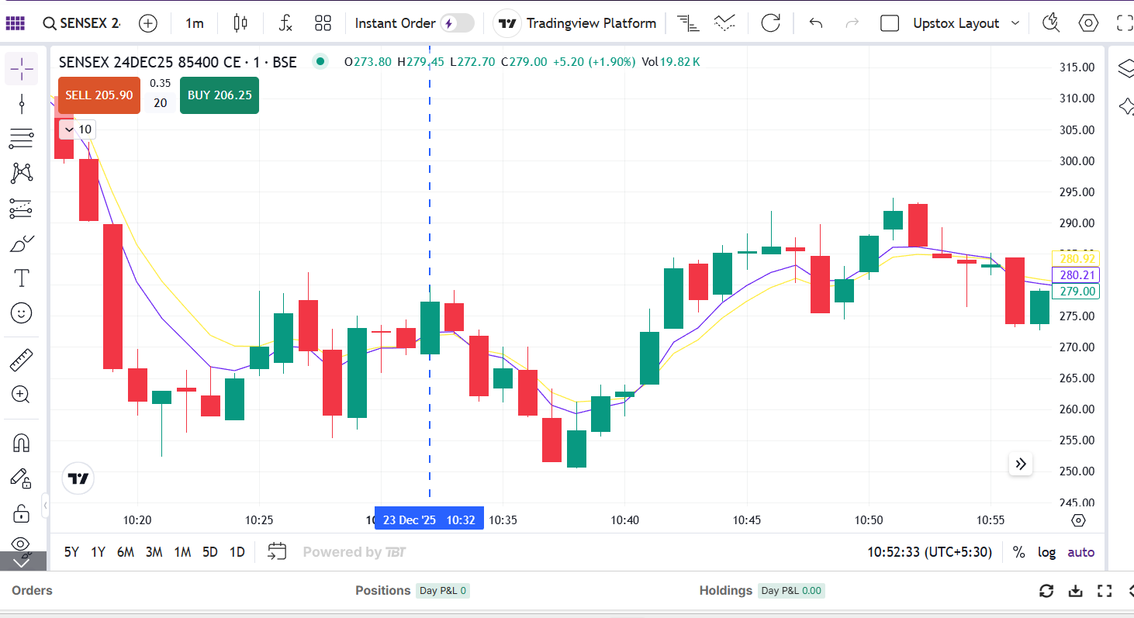
Task: Collapse the indicator legend chevron beside 10
Action: 69,129
